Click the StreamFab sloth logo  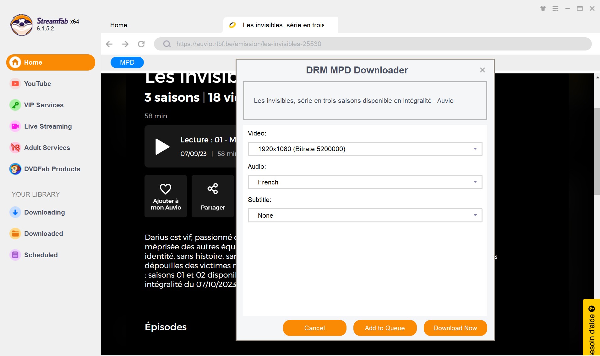(21, 25)
